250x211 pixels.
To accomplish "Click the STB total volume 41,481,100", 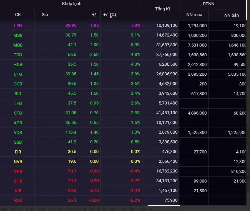I will pyautogui.click(x=167, y=113).
